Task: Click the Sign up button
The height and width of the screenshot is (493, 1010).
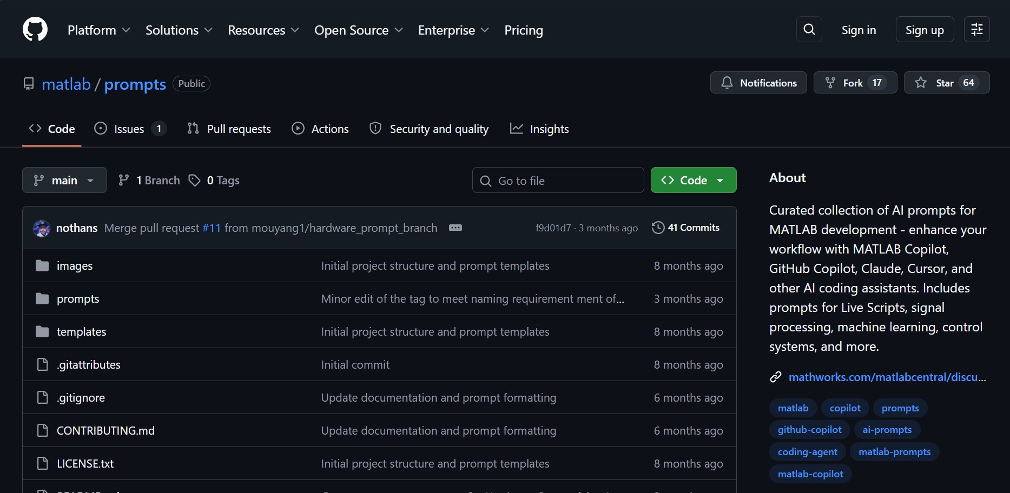Action: tap(925, 29)
